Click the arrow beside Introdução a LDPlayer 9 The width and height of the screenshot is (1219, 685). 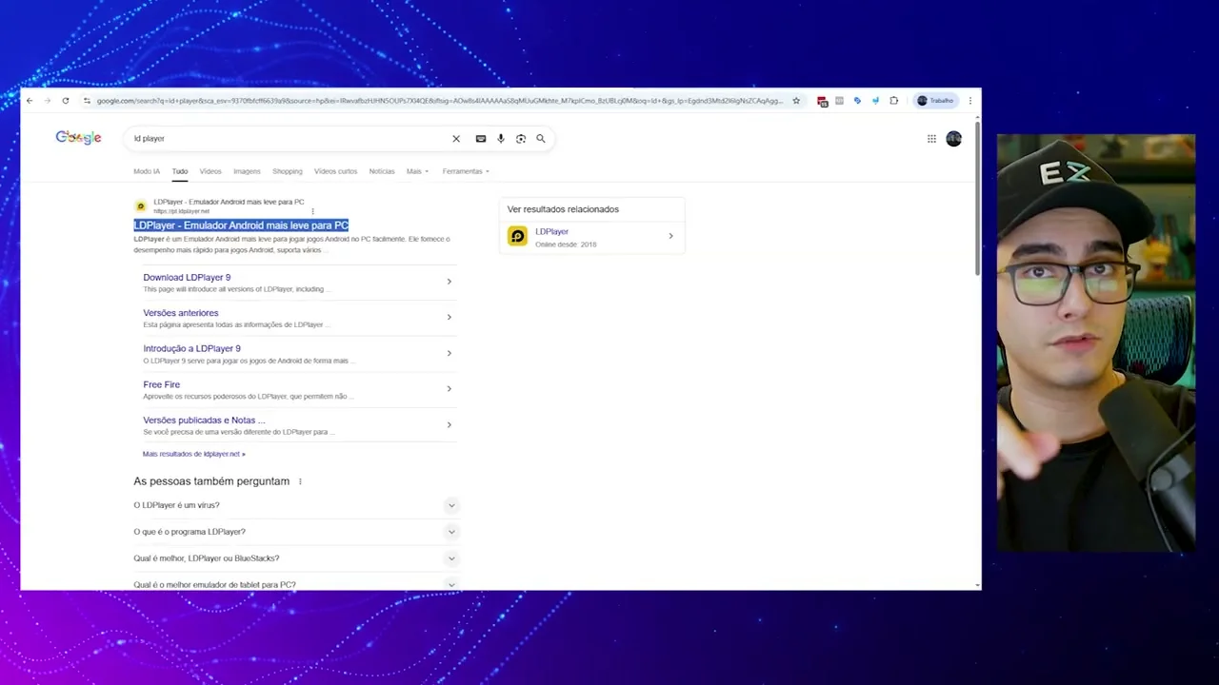pos(450,353)
